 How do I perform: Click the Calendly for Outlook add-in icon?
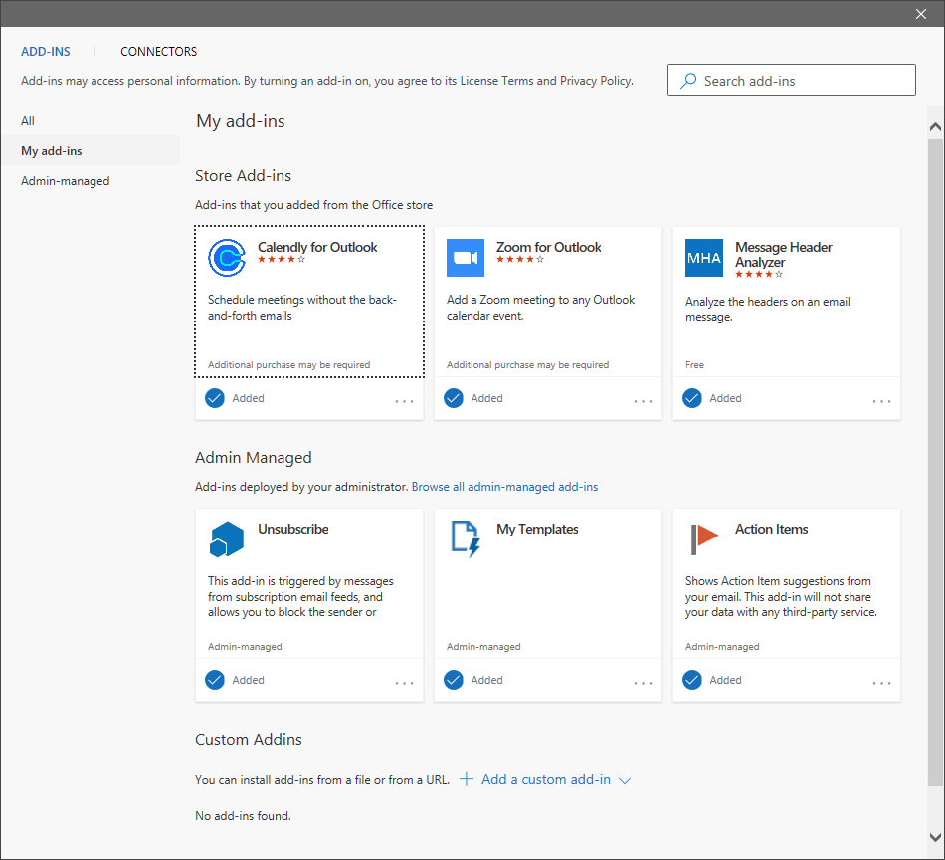point(227,257)
